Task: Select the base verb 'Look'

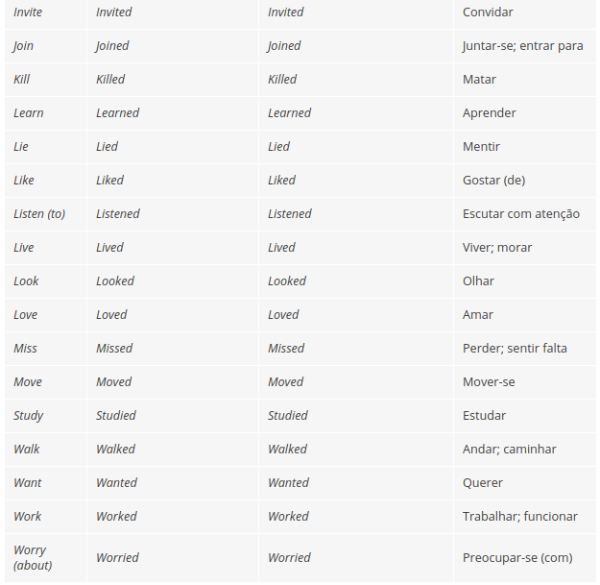Action: (x=26, y=281)
